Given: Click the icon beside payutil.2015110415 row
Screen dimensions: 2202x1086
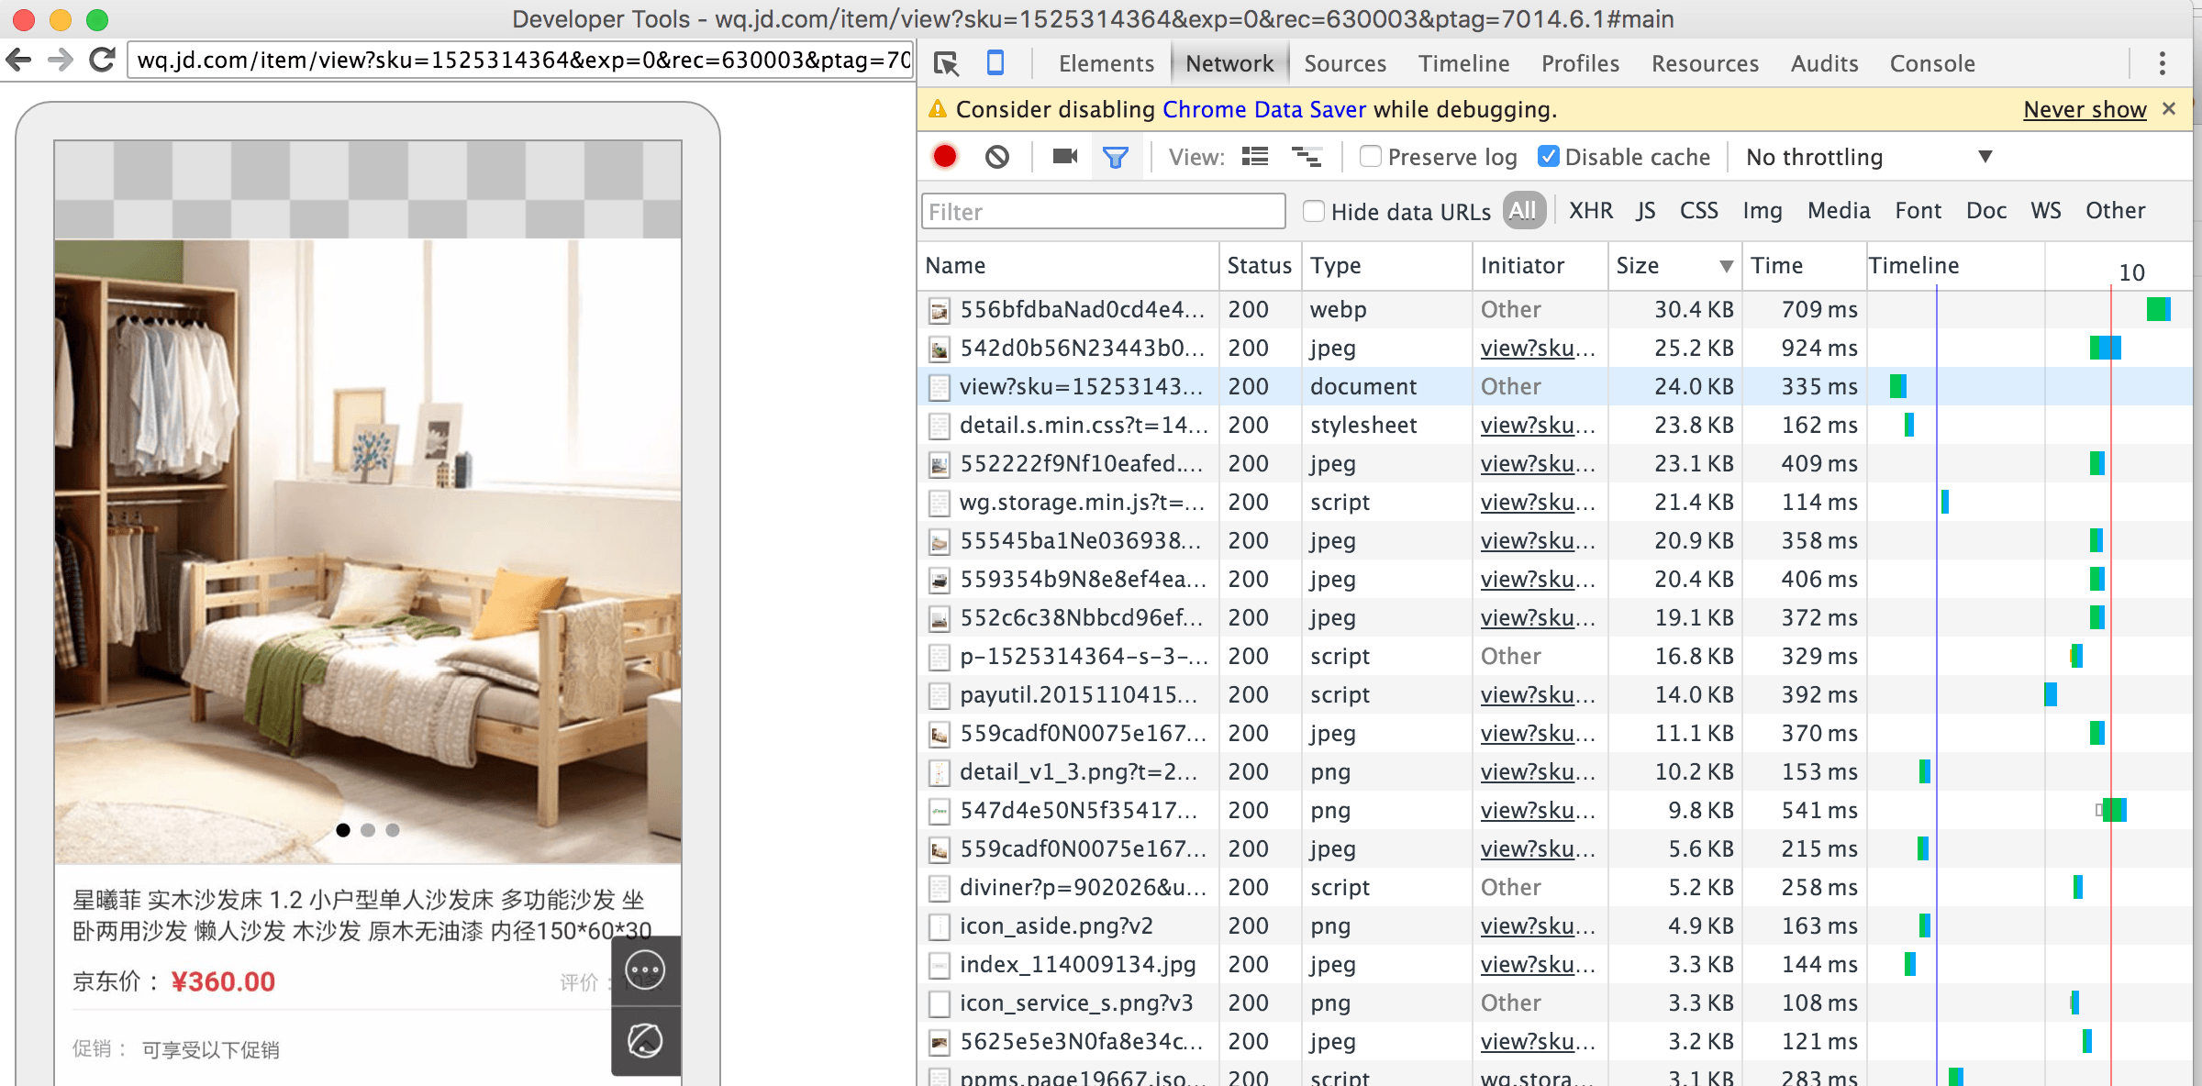Looking at the screenshot, I should coord(939,696).
